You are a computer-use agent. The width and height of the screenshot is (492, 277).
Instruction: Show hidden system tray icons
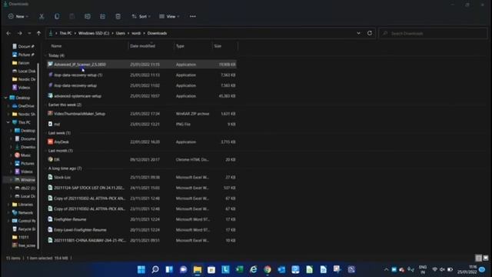click(x=386, y=269)
